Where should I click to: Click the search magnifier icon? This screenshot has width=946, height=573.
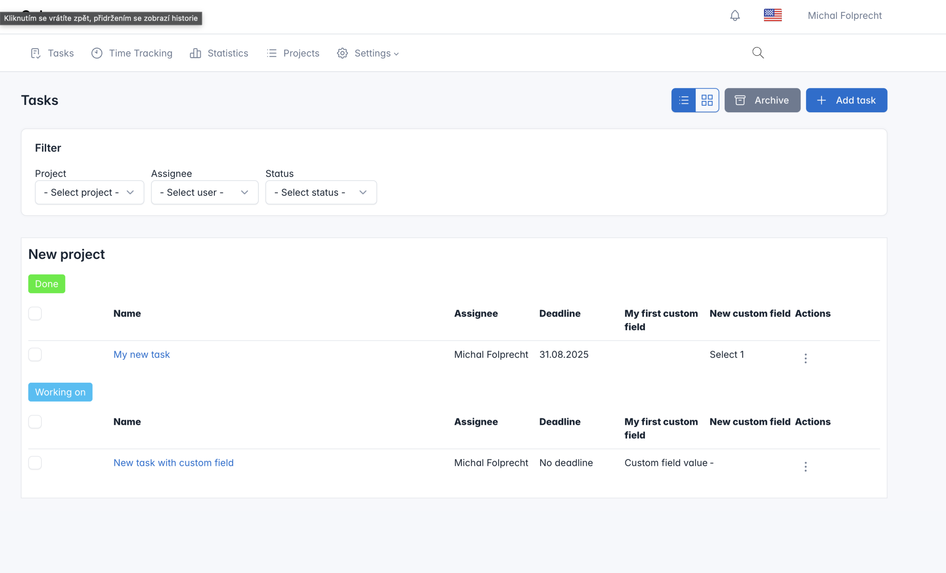[x=758, y=52]
